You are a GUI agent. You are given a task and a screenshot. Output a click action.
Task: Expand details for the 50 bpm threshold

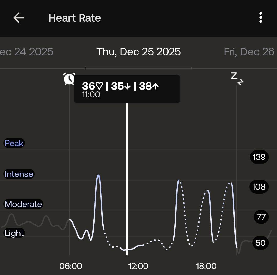pyautogui.click(x=261, y=243)
